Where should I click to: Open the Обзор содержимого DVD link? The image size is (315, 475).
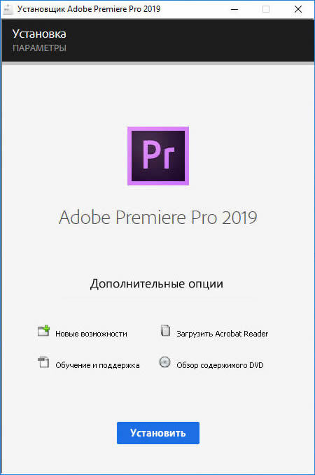click(x=220, y=365)
